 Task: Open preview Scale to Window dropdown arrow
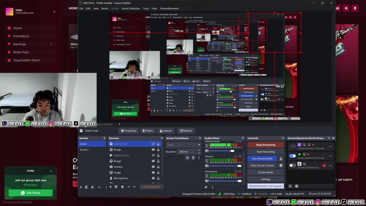[x=119, y=124]
